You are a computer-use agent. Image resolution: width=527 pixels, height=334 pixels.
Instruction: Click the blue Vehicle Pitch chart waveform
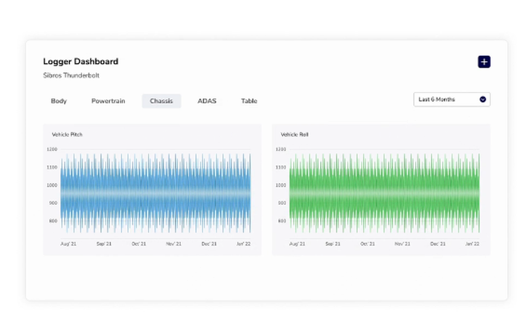155,193
